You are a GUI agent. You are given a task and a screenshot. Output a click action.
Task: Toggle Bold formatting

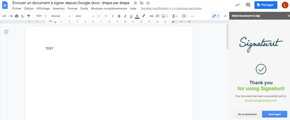point(119,16)
